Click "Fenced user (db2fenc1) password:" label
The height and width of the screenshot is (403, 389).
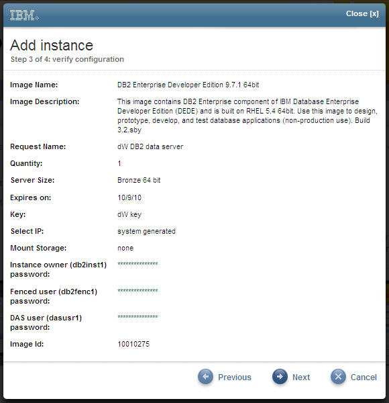(x=54, y=296)
